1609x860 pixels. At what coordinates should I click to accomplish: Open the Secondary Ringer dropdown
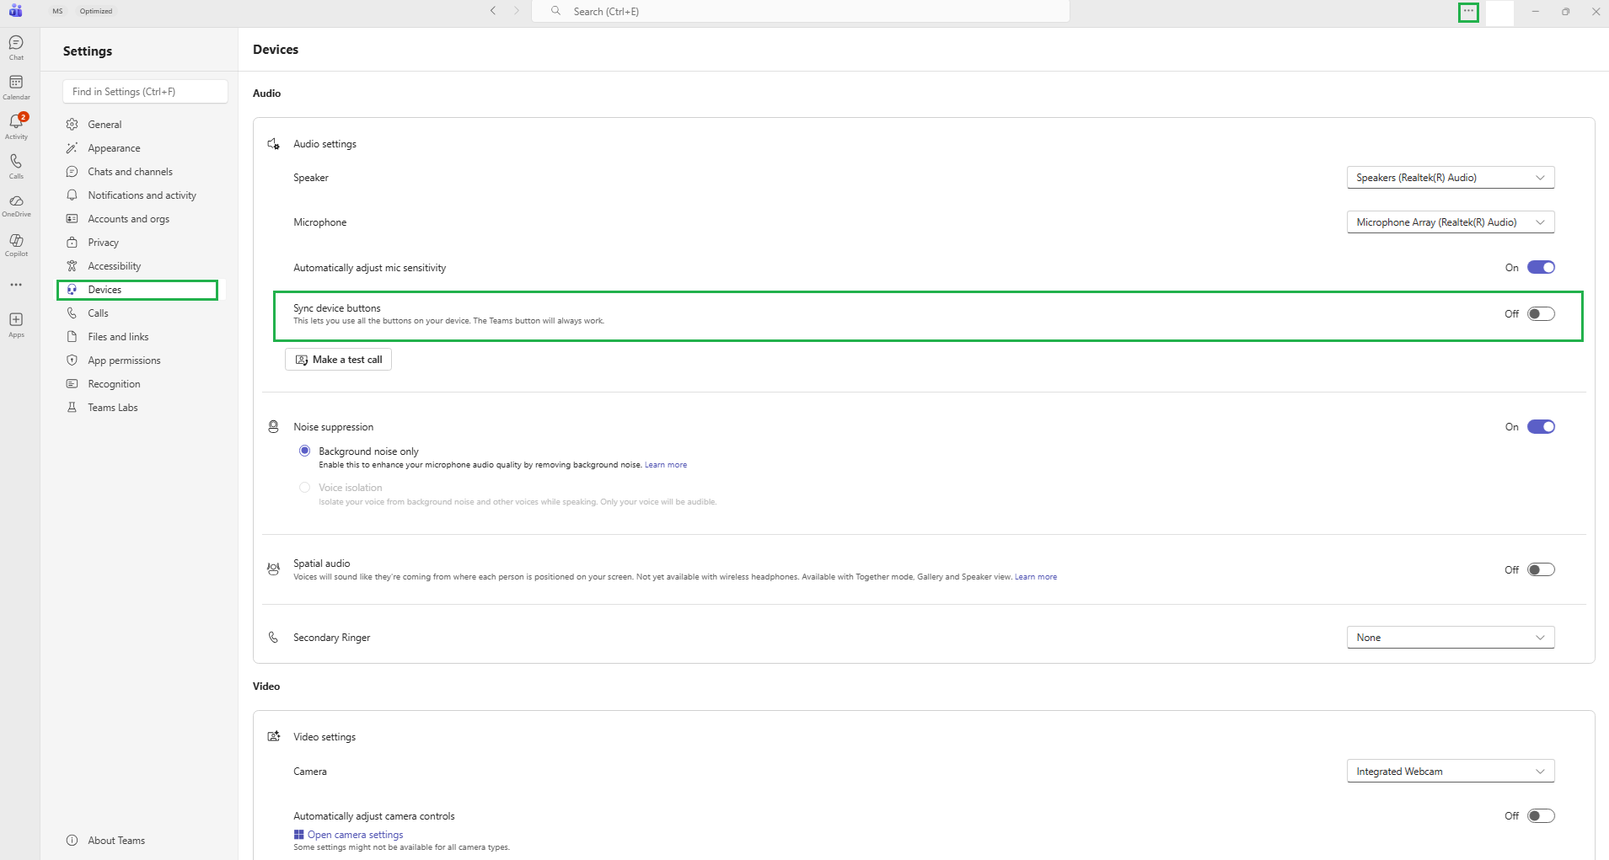1451,638
